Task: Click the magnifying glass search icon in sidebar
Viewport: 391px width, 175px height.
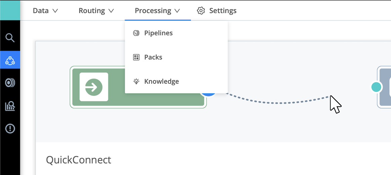Action: click(10, 38)
